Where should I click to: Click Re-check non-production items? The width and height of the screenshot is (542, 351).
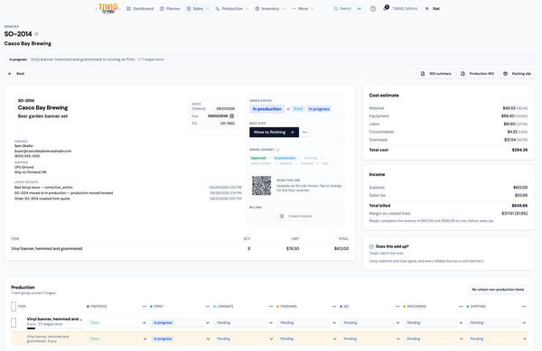[498, 290]
